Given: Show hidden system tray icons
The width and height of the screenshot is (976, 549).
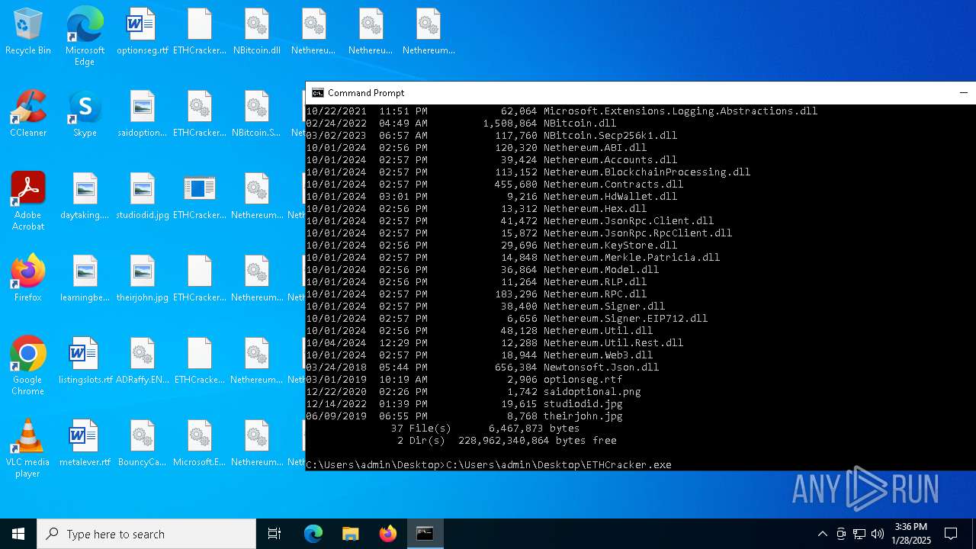Looking at the screenshot, I should coord(822,534).
